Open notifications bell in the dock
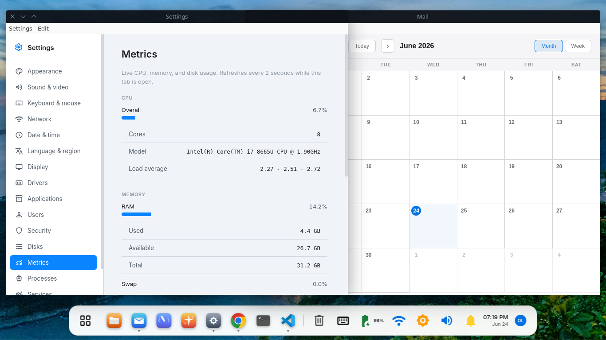The height and width of the screenshot is (340, 606). click(x=471, y=321)
